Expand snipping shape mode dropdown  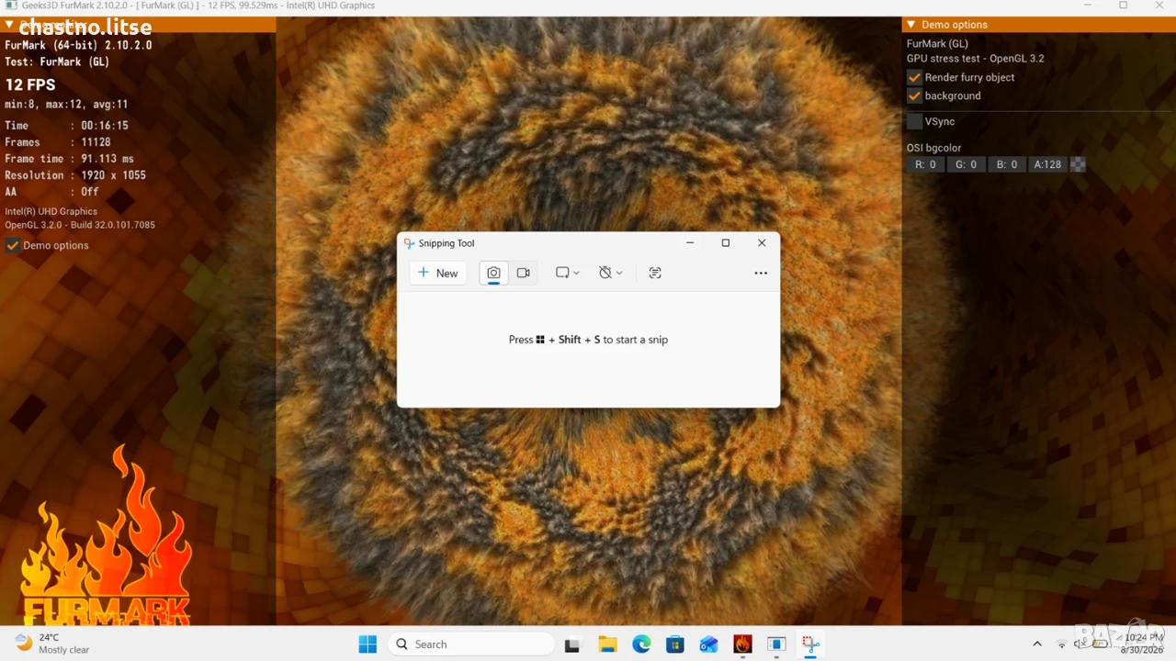pyautogui.click(x=568, y=273)
